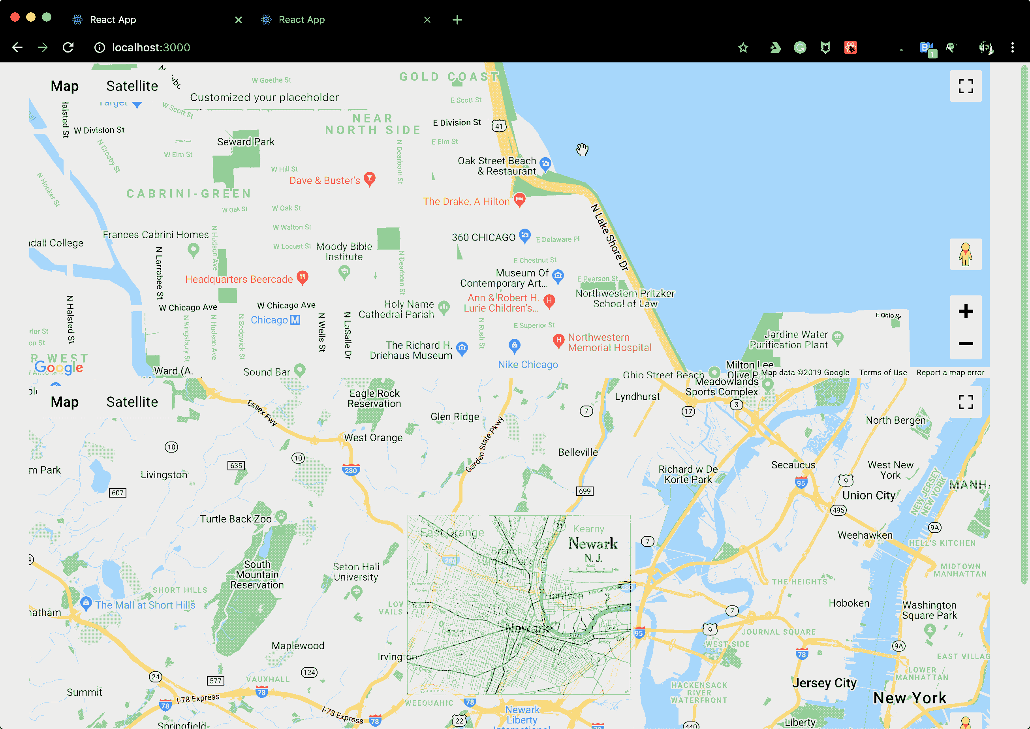1030x729 pixels.
Task: Select Map view on bottom map
Action: (x=65, y=402)
